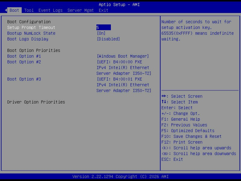Select the Exit tab
241x181 pixels.
point(103,10)
